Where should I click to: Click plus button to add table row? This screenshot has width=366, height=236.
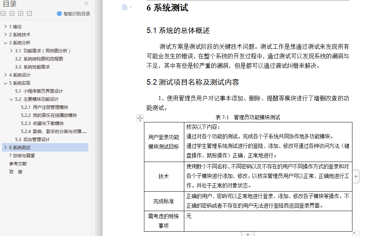coord(248,234)
